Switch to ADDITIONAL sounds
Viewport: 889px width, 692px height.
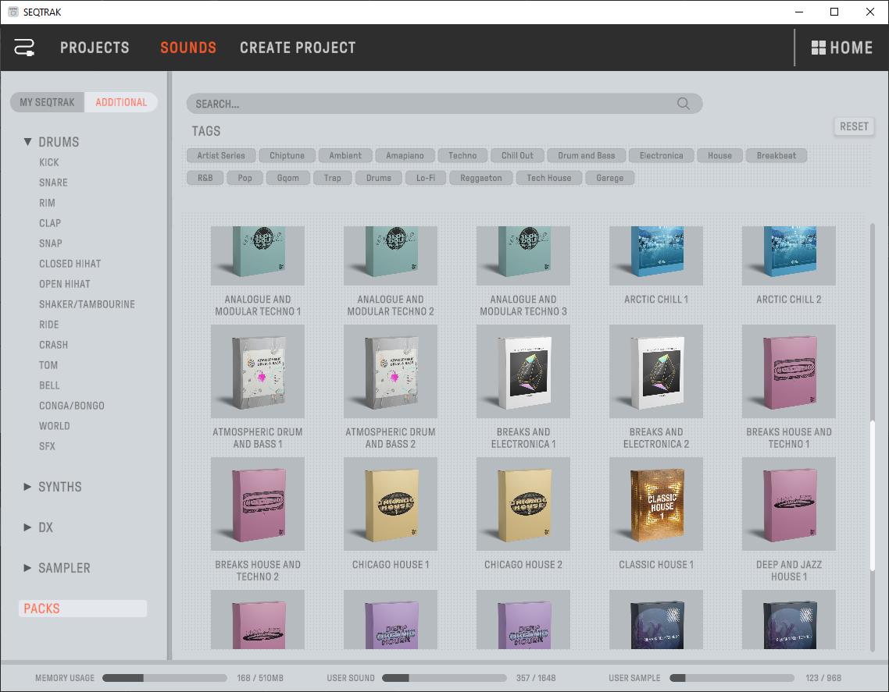[x=121, y=102]
